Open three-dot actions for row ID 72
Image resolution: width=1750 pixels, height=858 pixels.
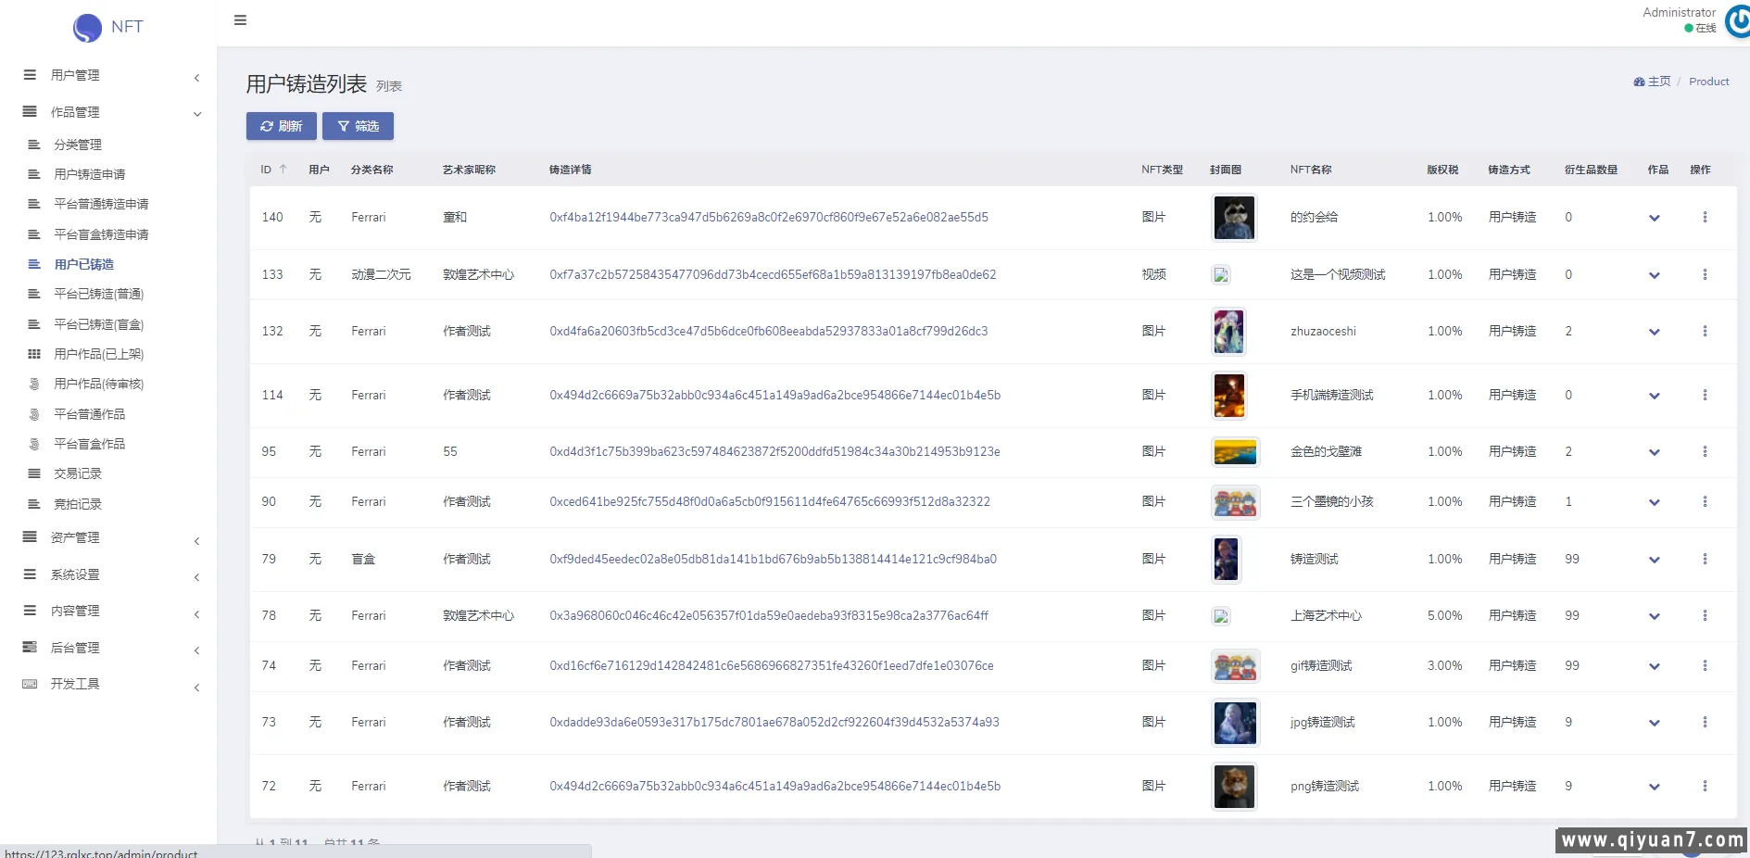click(1704, 787)
